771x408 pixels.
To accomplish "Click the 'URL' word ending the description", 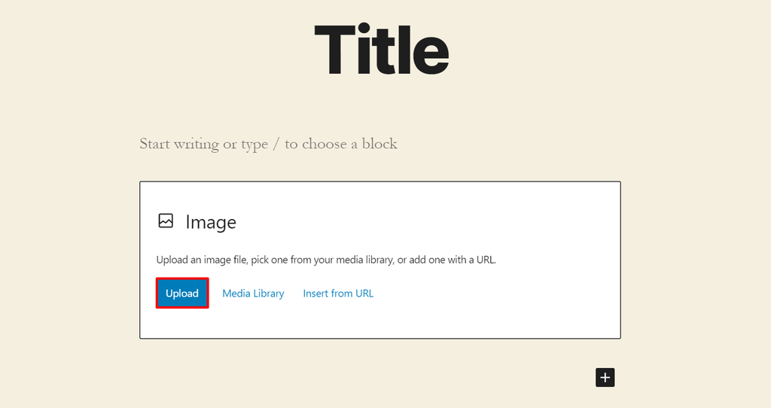I will (x=485, y=260).
